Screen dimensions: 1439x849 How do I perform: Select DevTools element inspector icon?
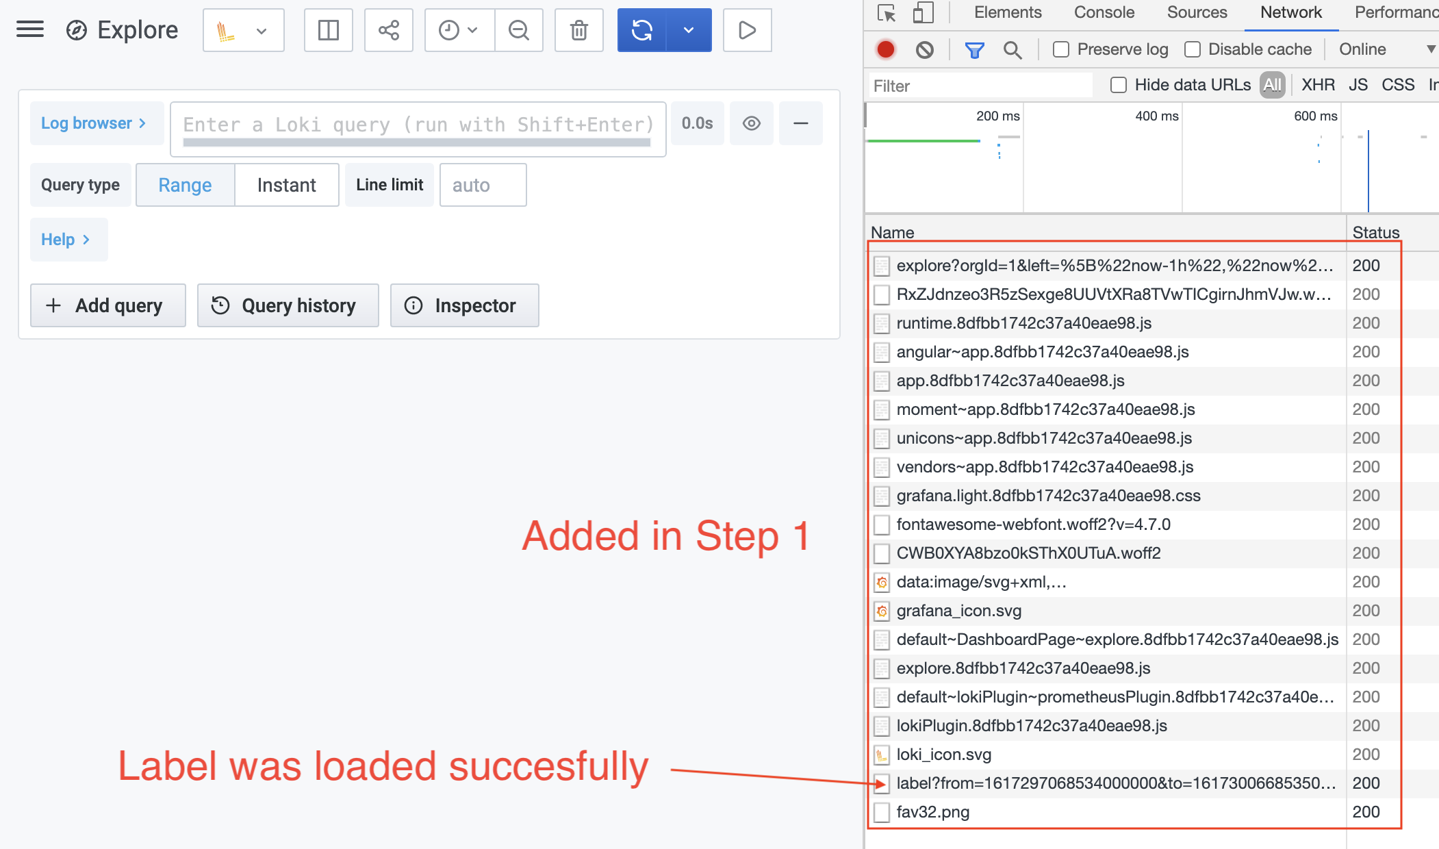[887, 13]
